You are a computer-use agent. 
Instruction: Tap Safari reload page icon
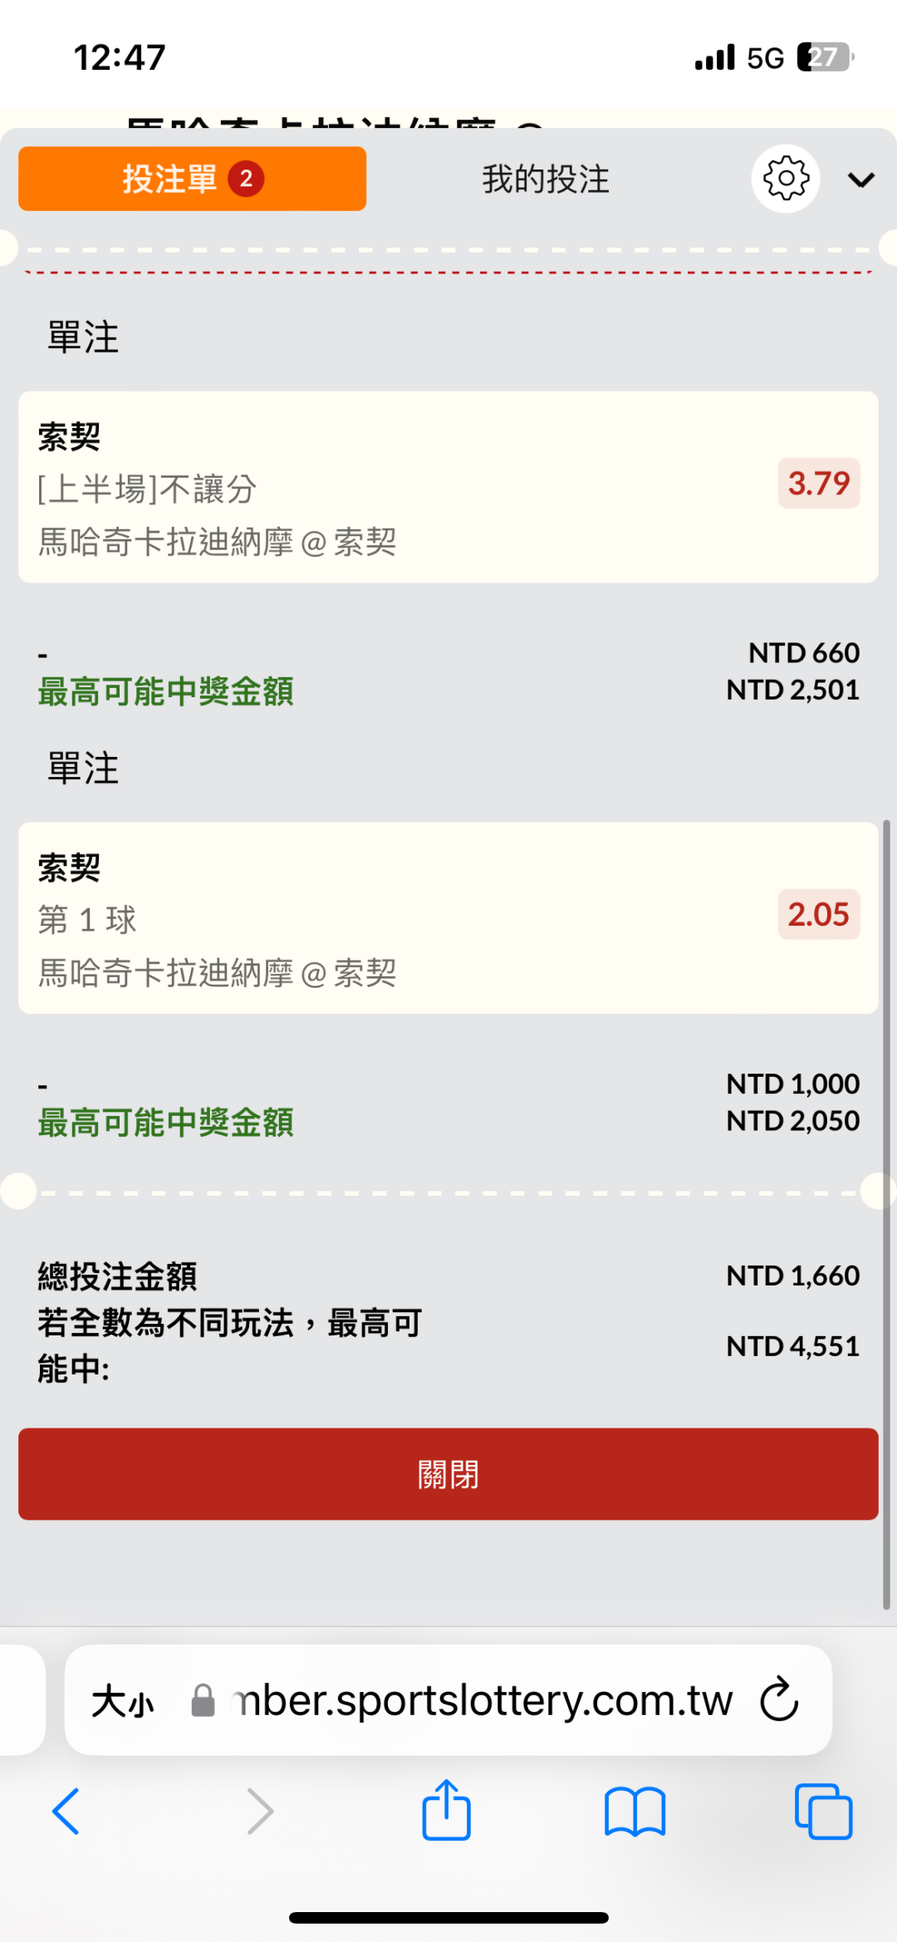point(779,1700)
